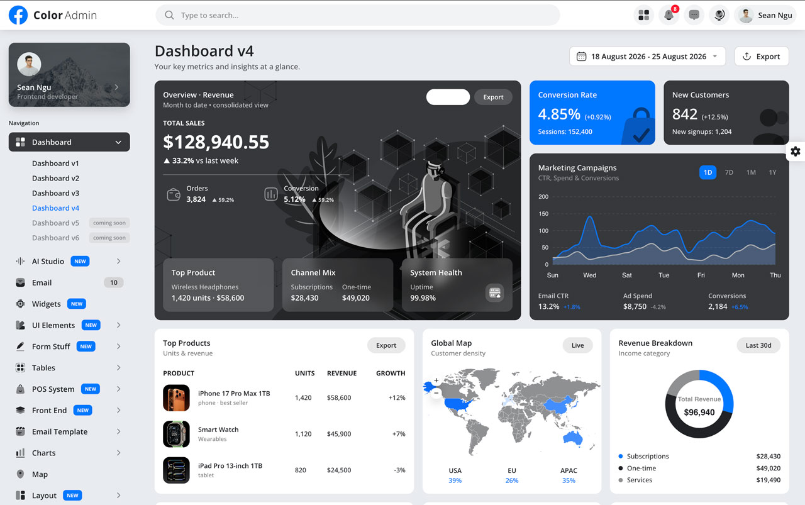Open the apps grid icon in header
The width and height of the screenshot is (805, 505).
643,15
